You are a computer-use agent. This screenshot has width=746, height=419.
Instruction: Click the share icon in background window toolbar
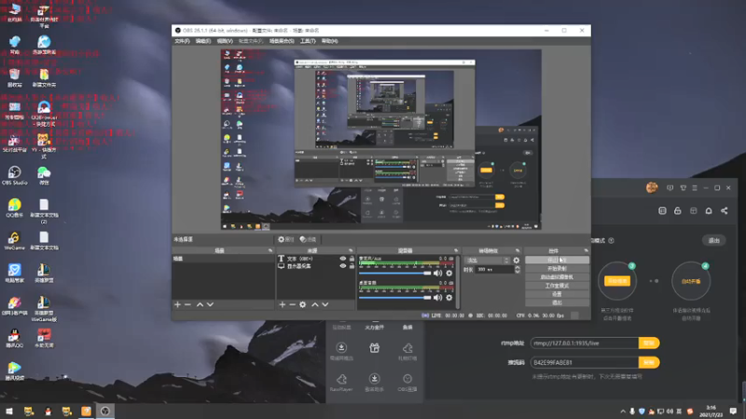tap(725, 210)
